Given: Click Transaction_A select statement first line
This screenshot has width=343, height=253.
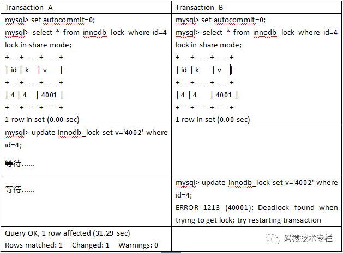Looking at the screenshot, I should (x=86, y=33).
